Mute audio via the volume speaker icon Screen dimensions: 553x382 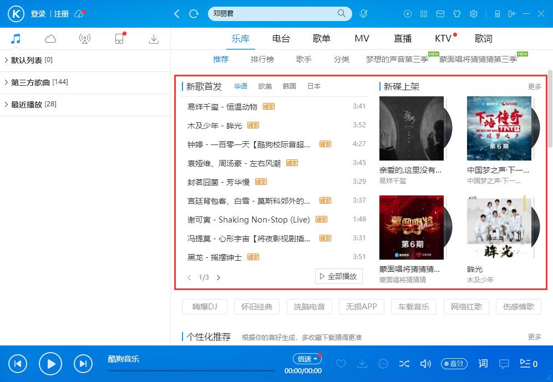(425, 364)
